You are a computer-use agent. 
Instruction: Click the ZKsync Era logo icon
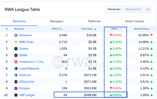click(x=16, y=82)
